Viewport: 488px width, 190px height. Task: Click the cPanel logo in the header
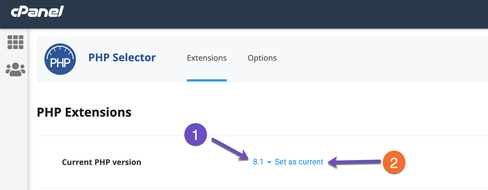[37, 12]
